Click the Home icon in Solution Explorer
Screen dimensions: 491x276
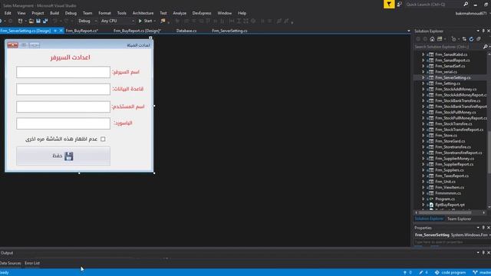tap(432, 39)
